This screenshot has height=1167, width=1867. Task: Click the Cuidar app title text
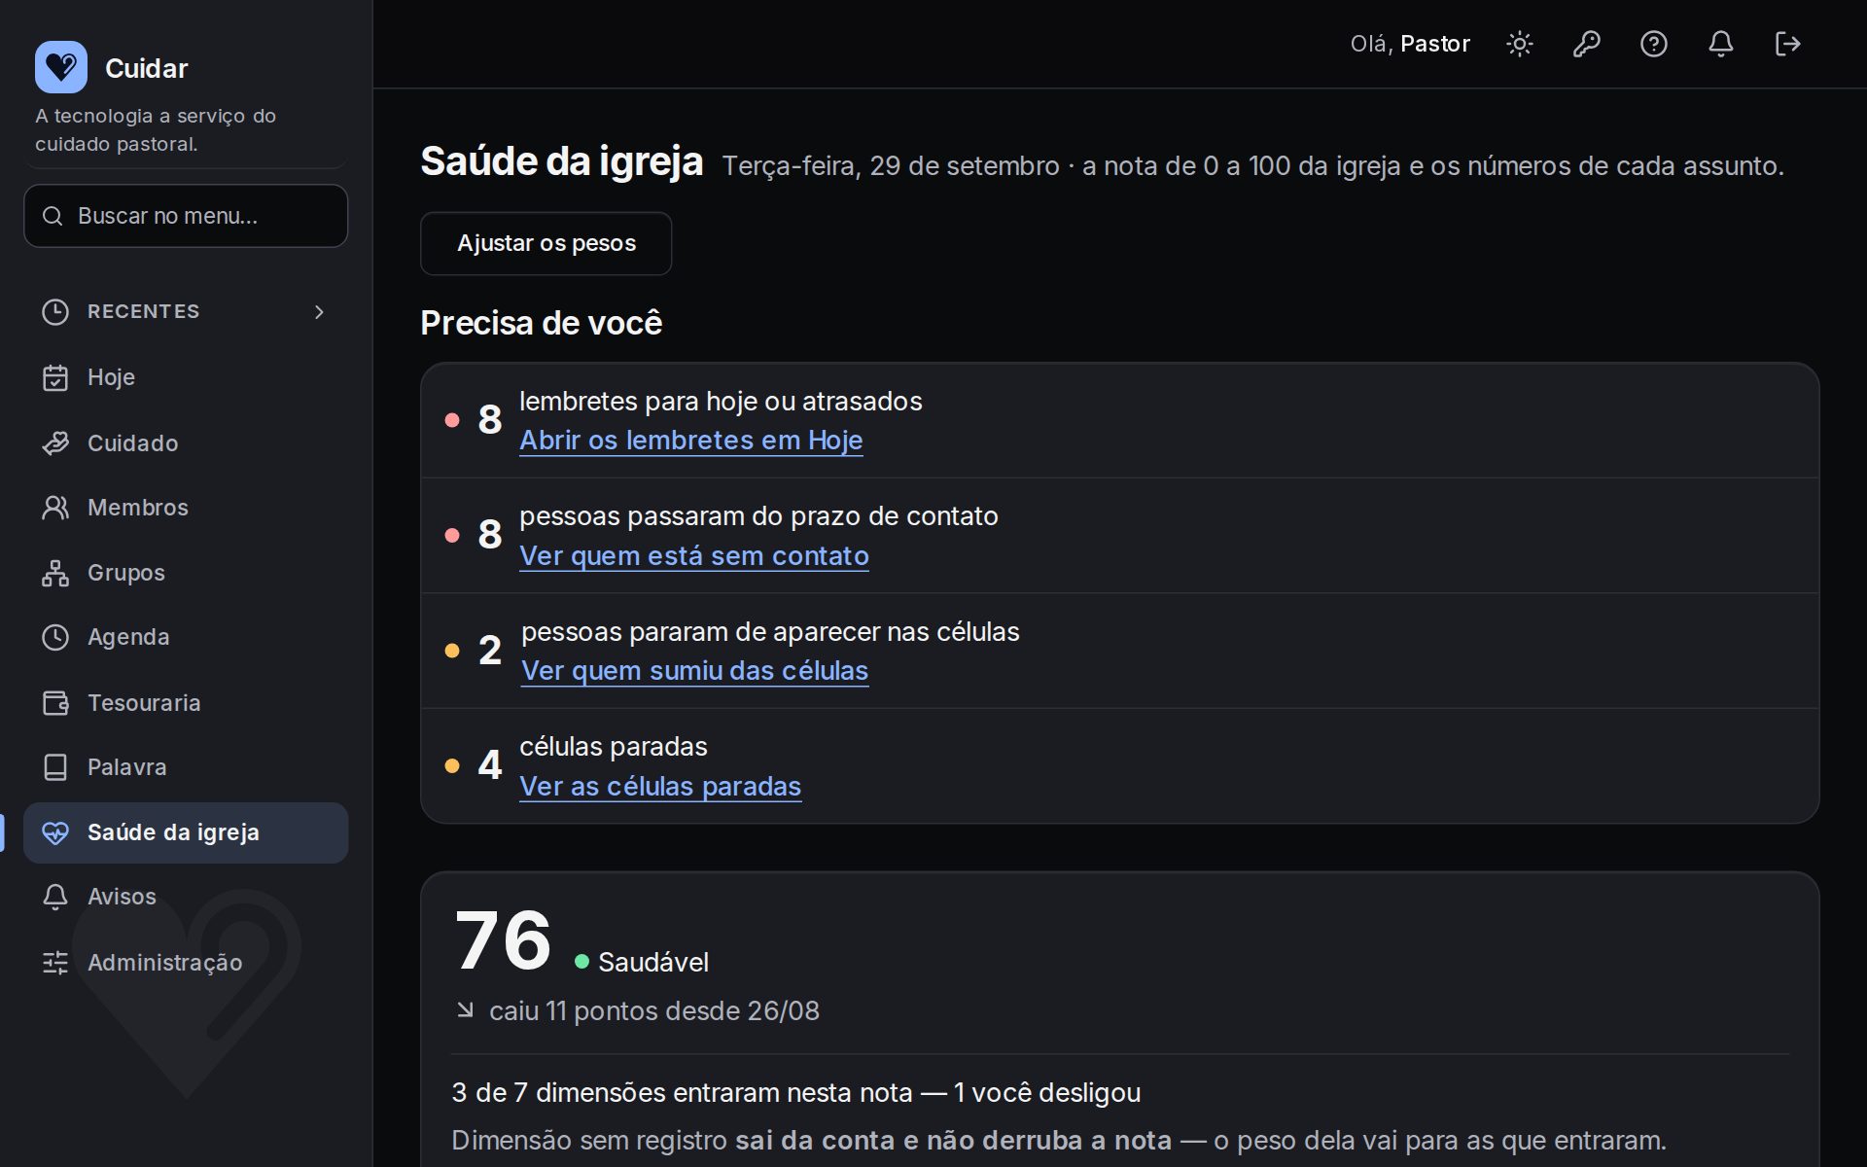tap(146, 68)
